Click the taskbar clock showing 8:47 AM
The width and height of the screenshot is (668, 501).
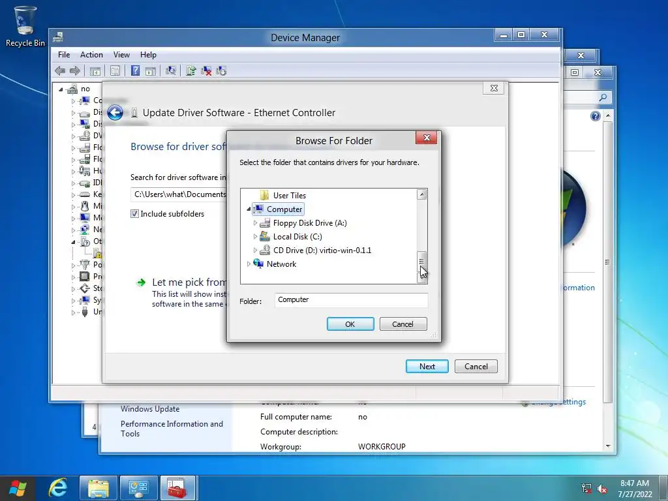point(635,488)
